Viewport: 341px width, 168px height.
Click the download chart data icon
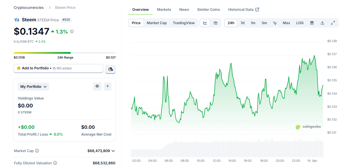click(x=323, y=23)
